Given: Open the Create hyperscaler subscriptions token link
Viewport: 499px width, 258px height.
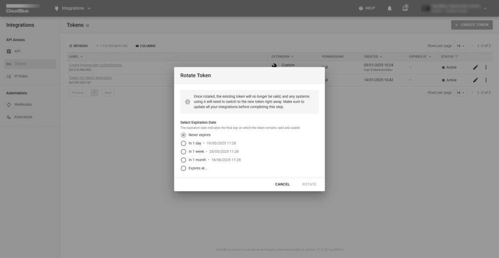Looking at the screenshot, I should pos(95,65).
